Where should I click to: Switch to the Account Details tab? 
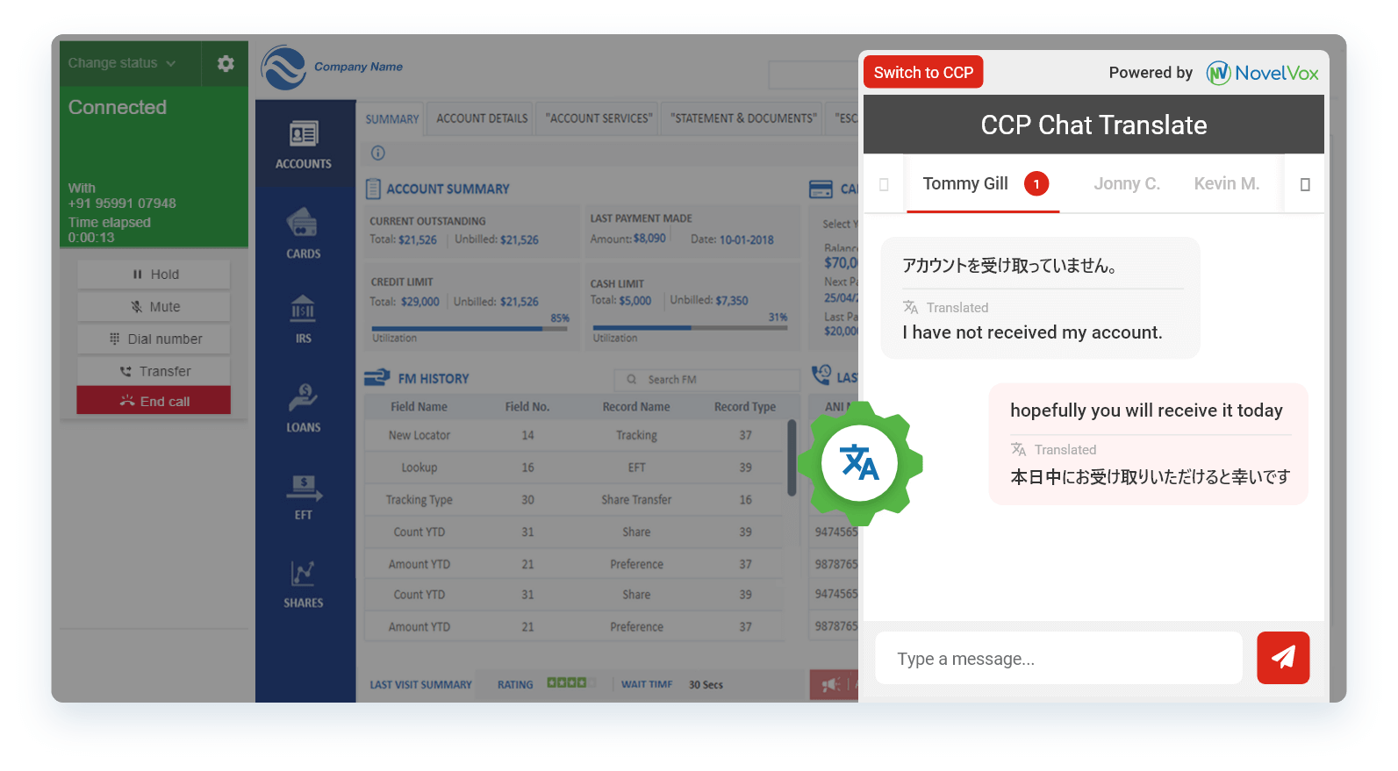point(482,118)
